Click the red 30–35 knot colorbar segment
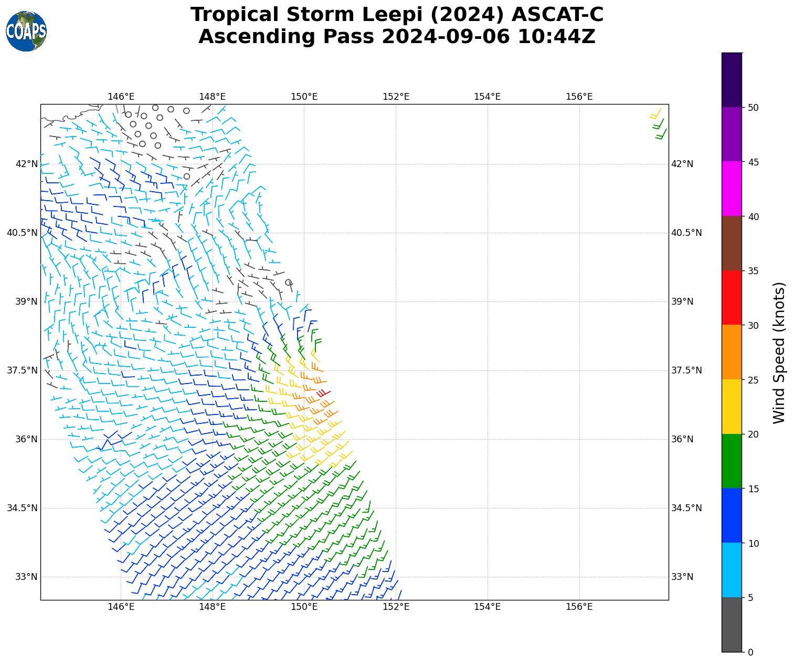The width and height of the screenshot is (794, 664). point(732,298)
